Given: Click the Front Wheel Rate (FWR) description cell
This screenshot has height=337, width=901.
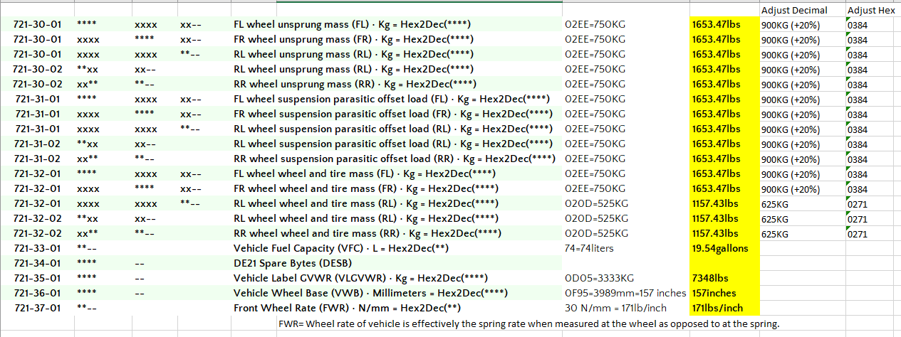Looking at the screenshot, I should pyautogui.click(x=347, y=308).
